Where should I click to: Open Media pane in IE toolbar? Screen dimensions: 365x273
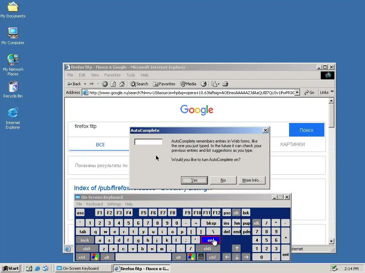click(188, 84)
